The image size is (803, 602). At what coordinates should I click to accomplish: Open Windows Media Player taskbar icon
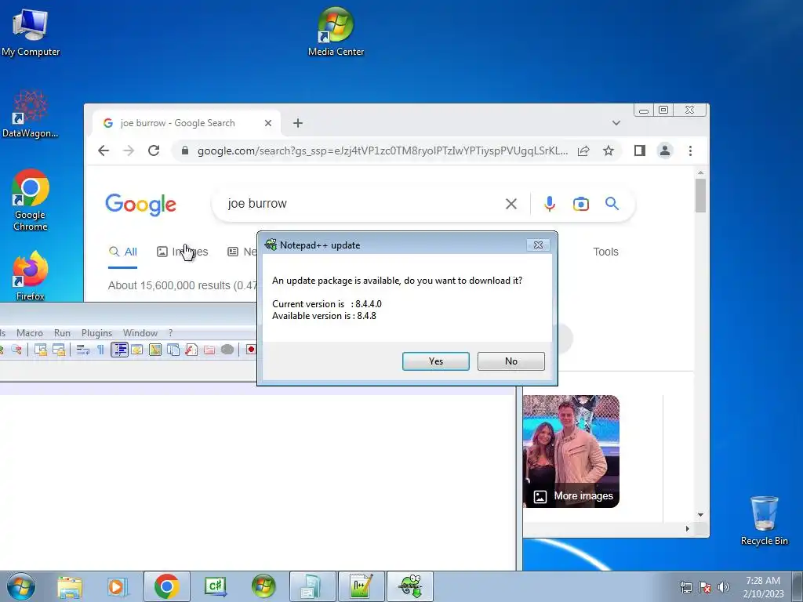click(118, 586)
